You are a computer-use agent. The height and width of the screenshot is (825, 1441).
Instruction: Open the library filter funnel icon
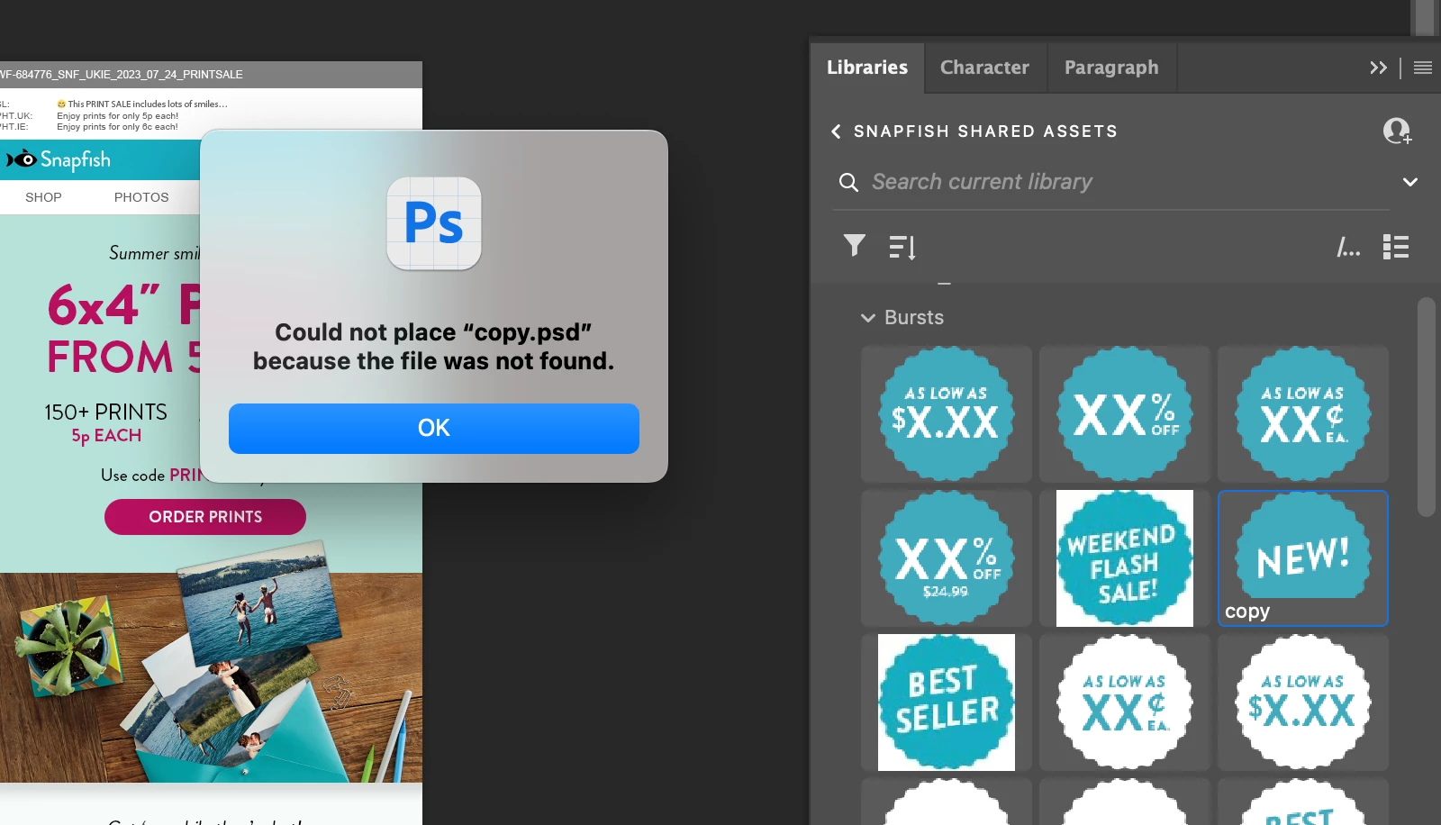click(x=855, y=245)
